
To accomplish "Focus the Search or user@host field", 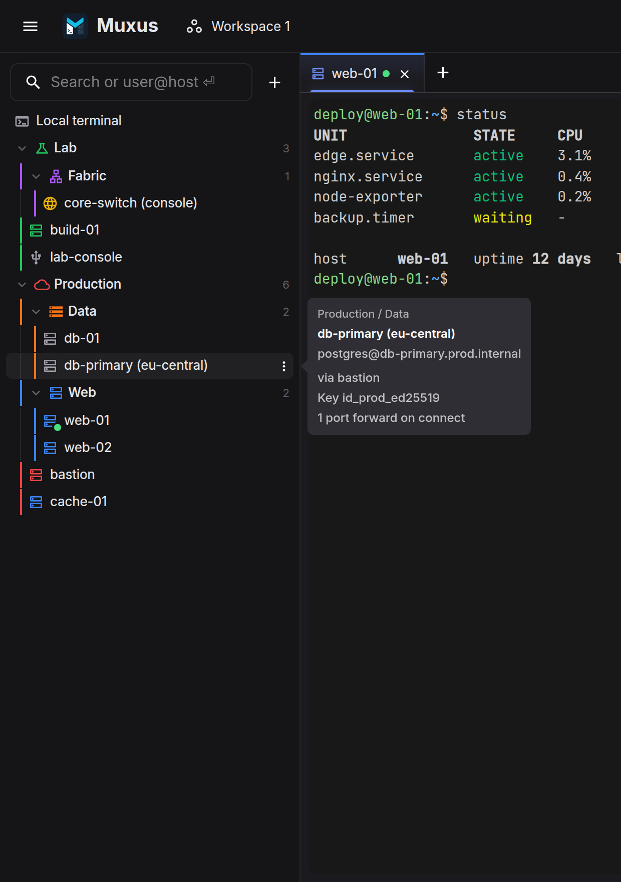I will point(131,82).
